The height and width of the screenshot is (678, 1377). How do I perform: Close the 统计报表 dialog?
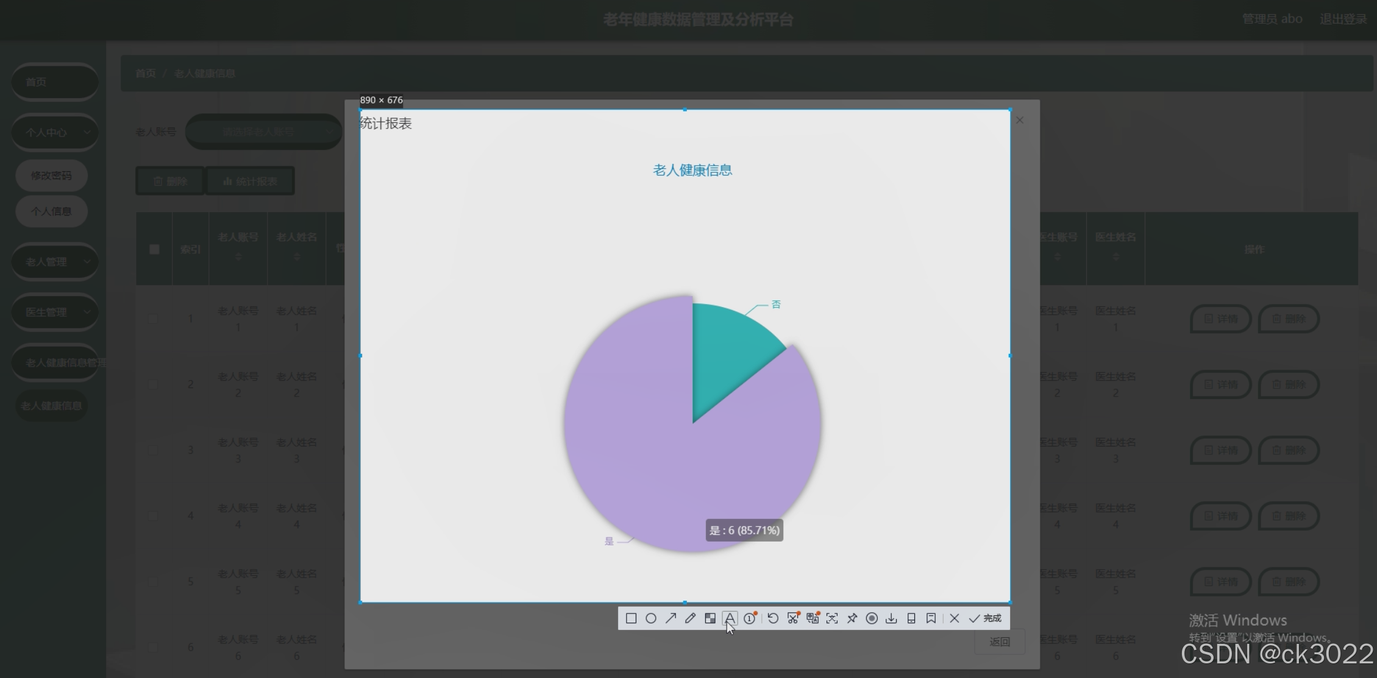point(1020,121)
